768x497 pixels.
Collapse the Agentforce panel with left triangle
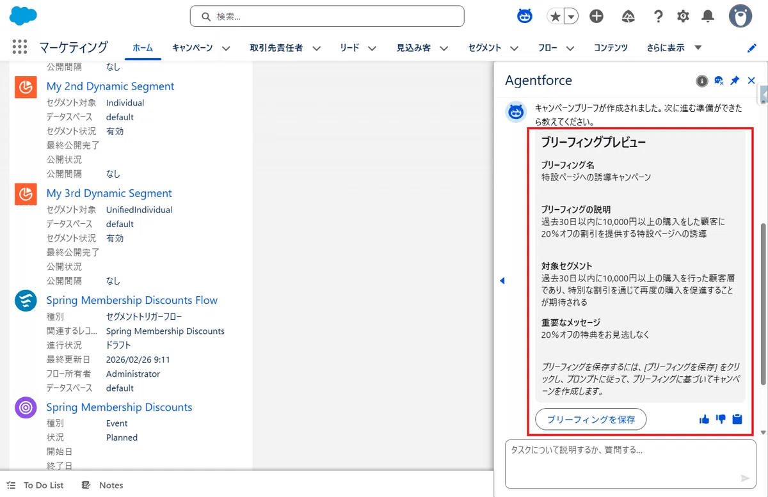tap(502, 281)
